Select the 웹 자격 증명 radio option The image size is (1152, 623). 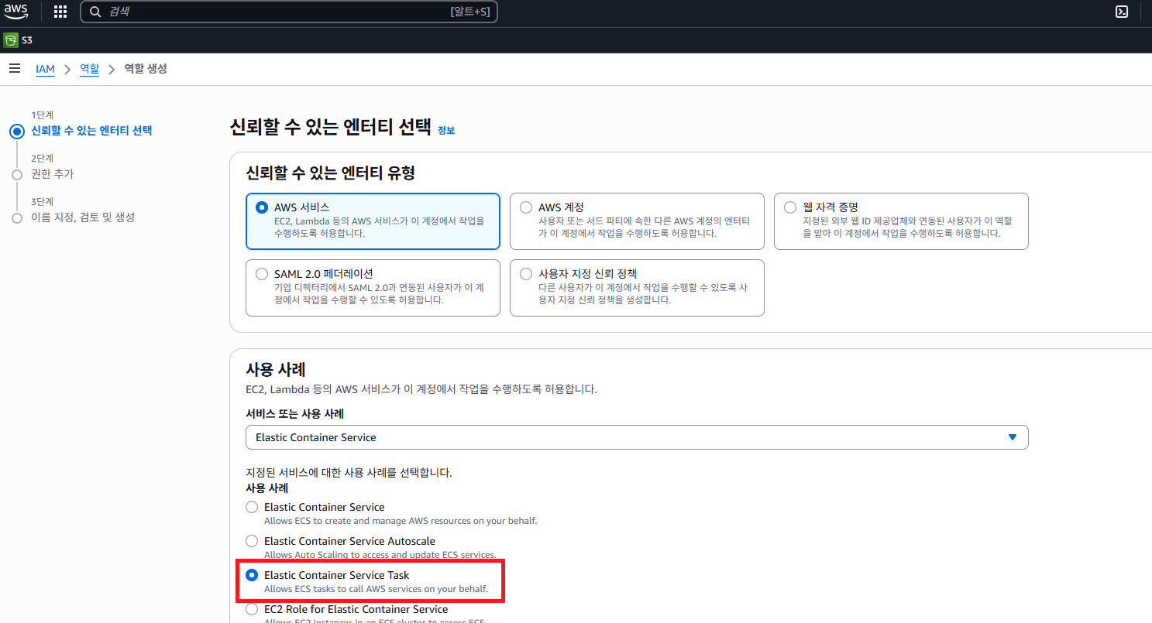[790, 207]
